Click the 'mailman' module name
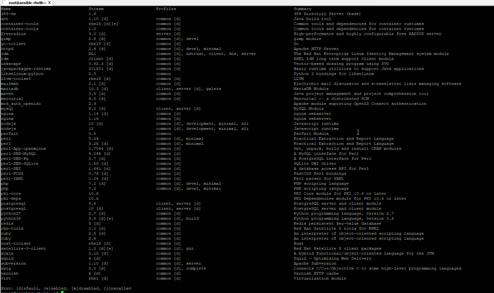Image resolution: width=494 pixels, height=293 pixels. tap(10, 84)
